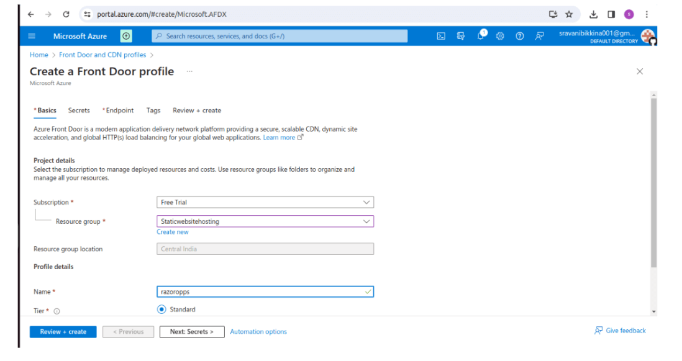The height and width of the screenshot is (361, 682).
Task: Open portal settings gear
Action: coord(499,36)
